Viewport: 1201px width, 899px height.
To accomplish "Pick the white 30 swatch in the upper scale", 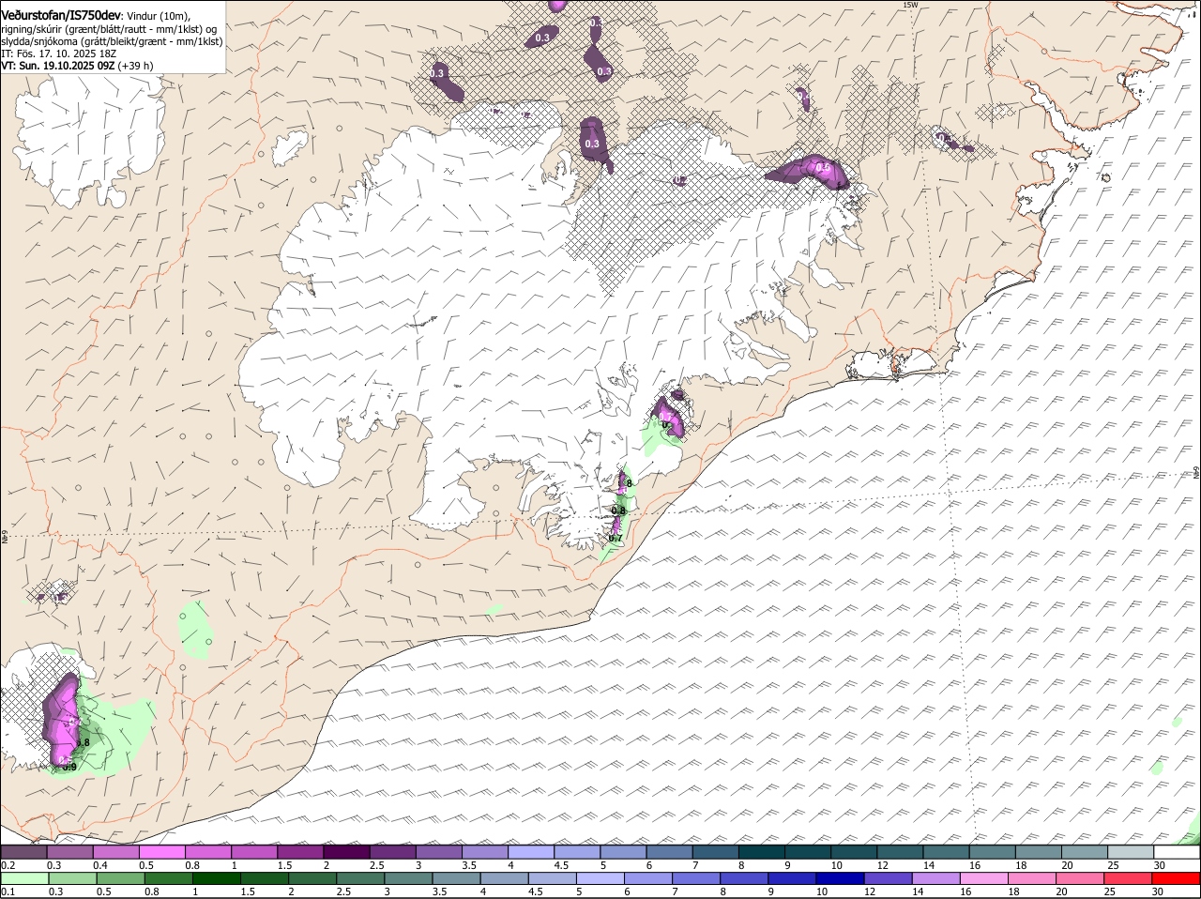I will (x=1177, y=851).
